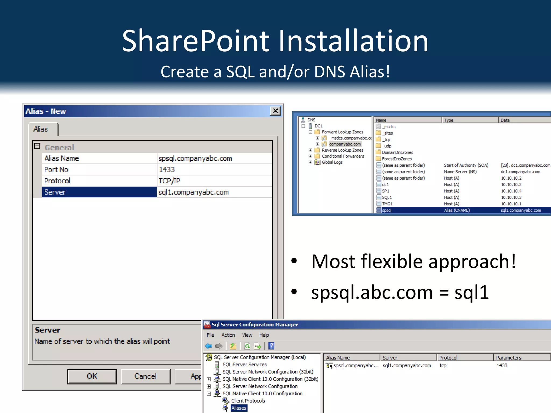
Task: Click the Refresh toolbar icon
Action: click(x=247, y=346)
